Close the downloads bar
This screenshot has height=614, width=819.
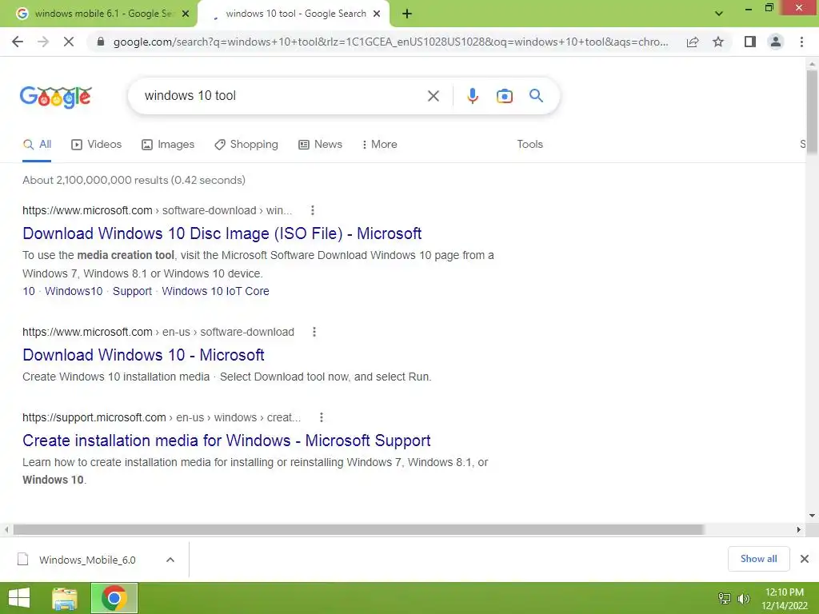tap(805, 559)
